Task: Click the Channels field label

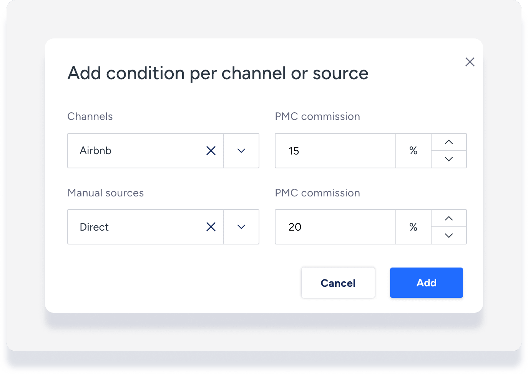Action: pos(90,116)
